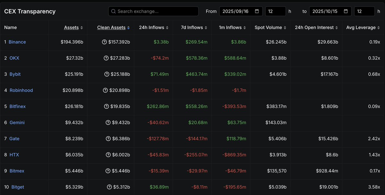The image size is (385, 195).
Task: Click the search magnifier icon
Action: [113, 12]
